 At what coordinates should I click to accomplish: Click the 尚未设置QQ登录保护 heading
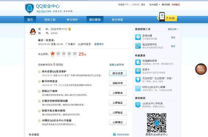pyautogui.click(x=54, y=72)
